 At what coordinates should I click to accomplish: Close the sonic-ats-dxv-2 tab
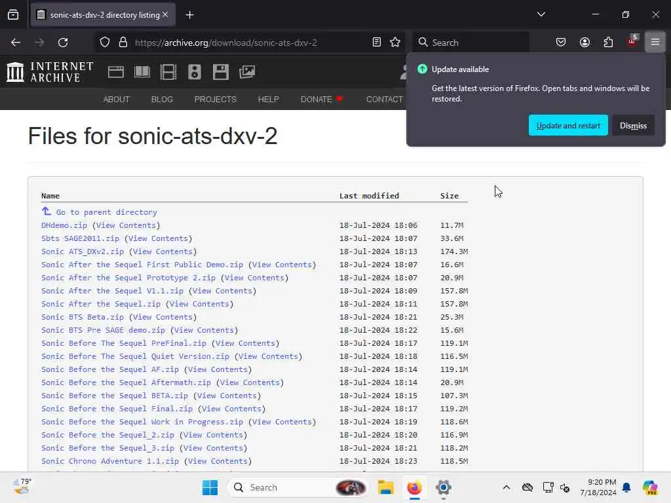tap(165, 14)
